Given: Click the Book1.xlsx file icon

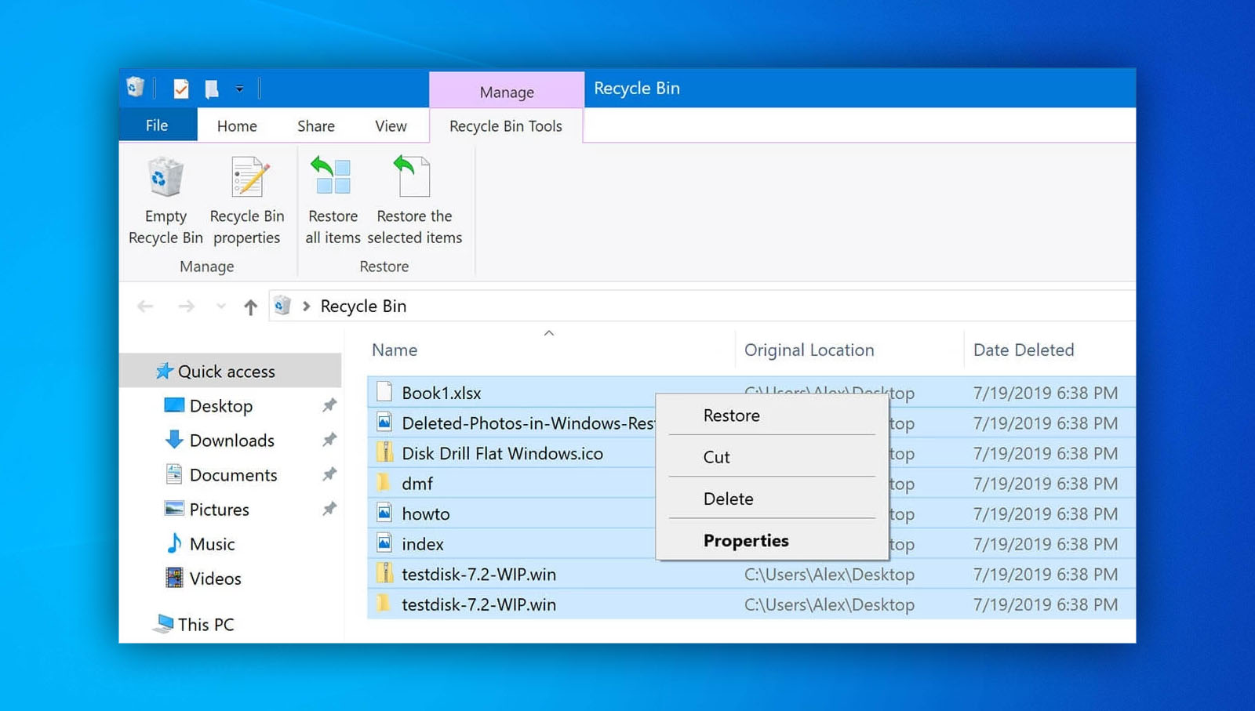Looking at the screenshot, I should coord(384,391).
